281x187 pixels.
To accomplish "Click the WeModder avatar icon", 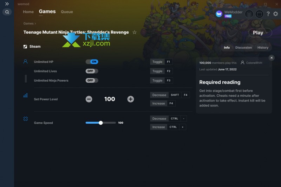I will click(219, 14).
